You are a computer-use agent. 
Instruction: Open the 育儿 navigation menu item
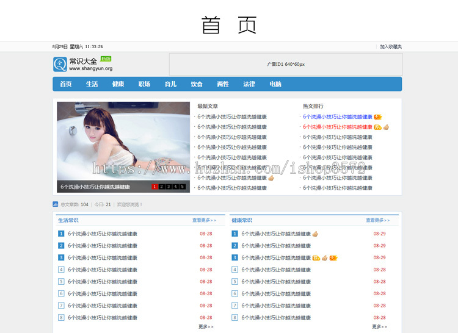170,84
